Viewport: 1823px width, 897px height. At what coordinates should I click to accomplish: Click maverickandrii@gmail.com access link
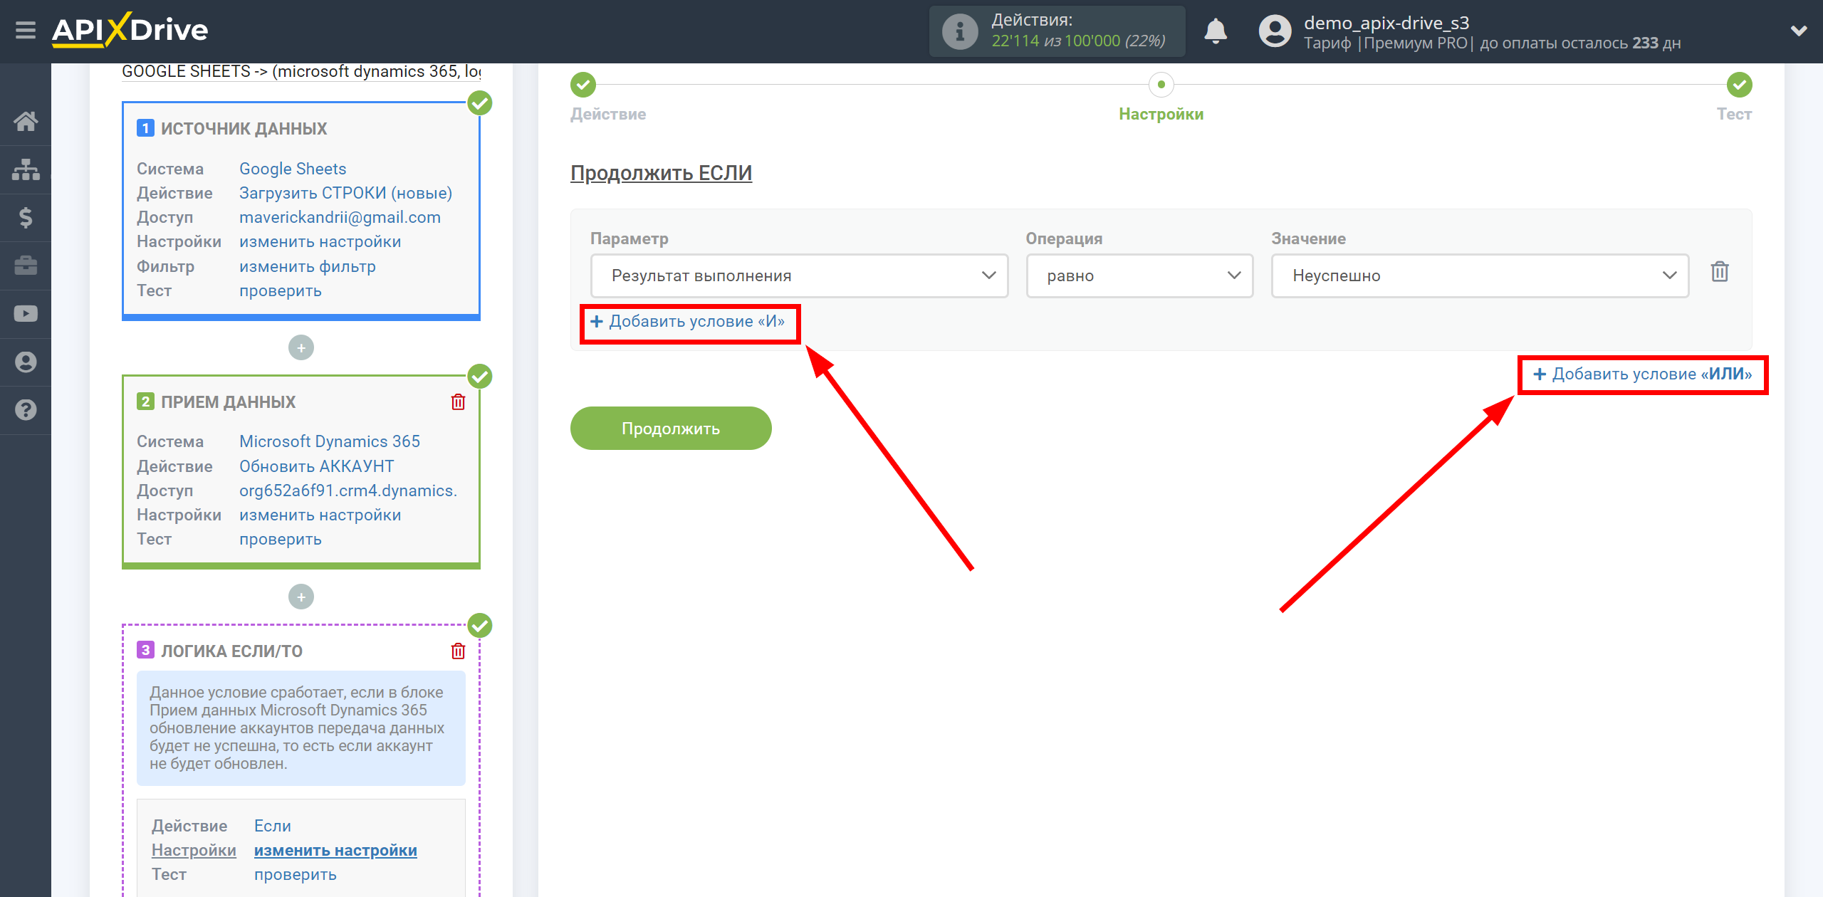point(340,217)
